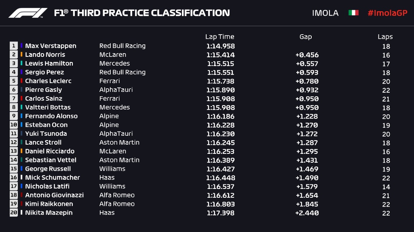The width and height of the screenshot is (414, 232).
Task: Click the position 20 number badge
Action: click(14, 213)
